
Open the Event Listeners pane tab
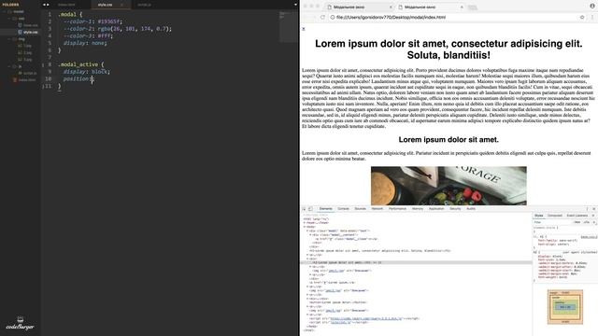(577, 216)
